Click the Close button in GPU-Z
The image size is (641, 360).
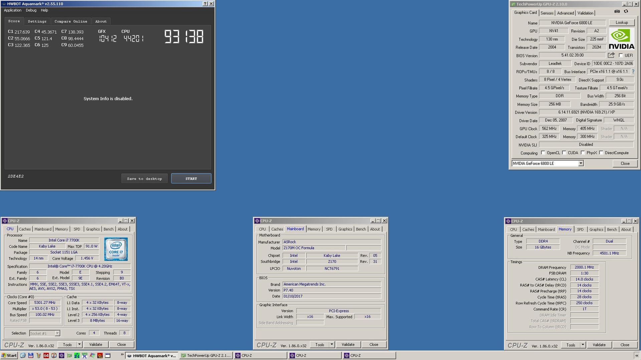(x=625, y=163)
